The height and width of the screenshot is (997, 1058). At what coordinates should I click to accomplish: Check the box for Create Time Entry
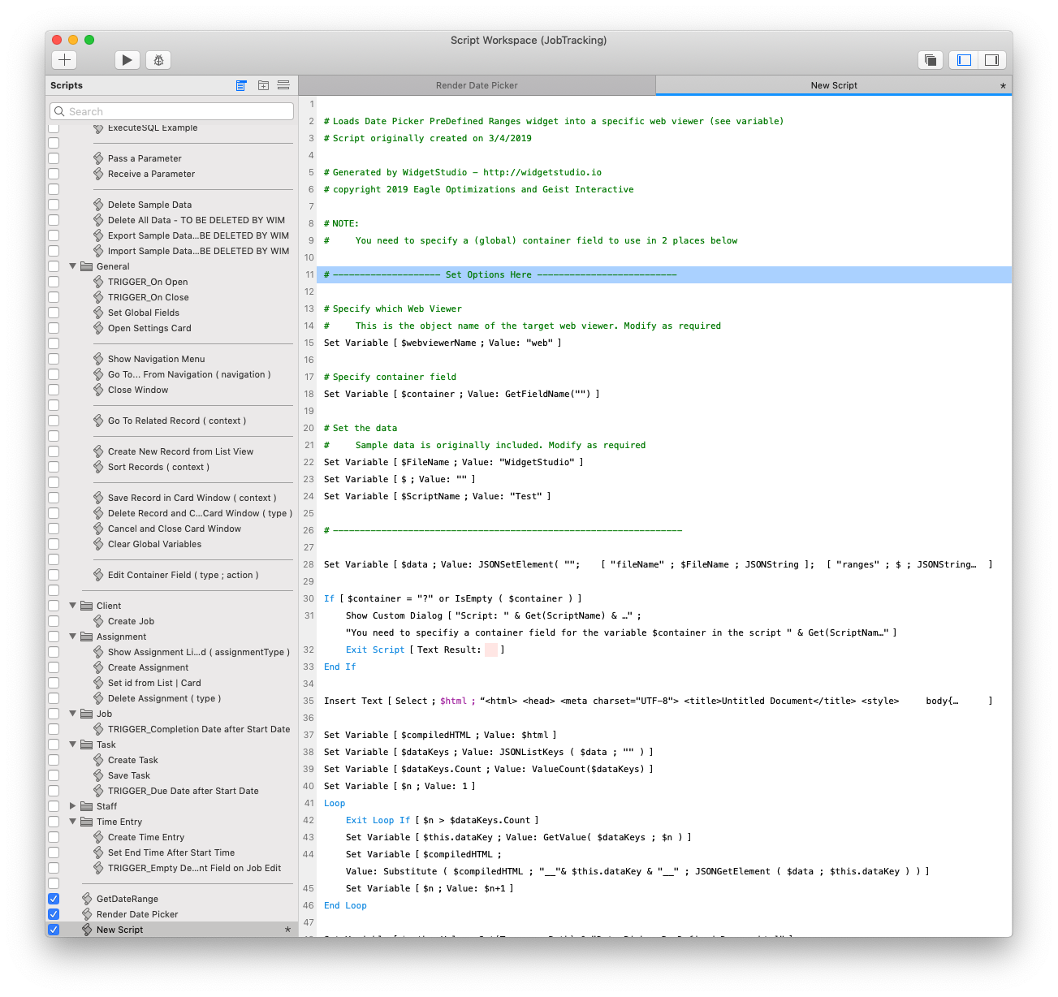coord(54,837)
